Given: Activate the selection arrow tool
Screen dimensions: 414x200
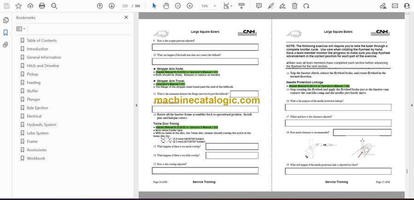Looking at the screenshot, I should click(154, 6).
